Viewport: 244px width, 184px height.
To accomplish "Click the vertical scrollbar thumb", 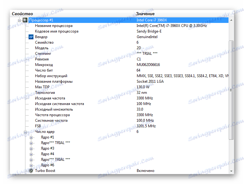I will (231, 90).
